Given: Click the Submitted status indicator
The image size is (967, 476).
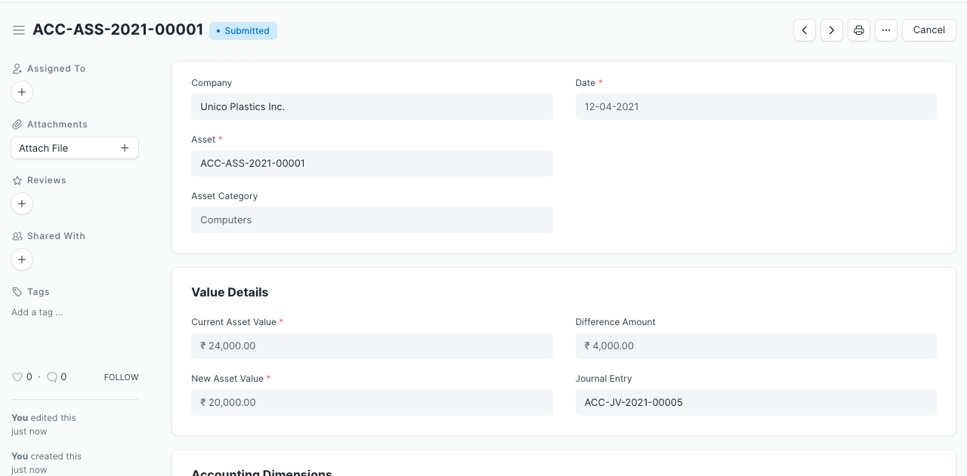Looking at the screenshot, I should point(243,31).
